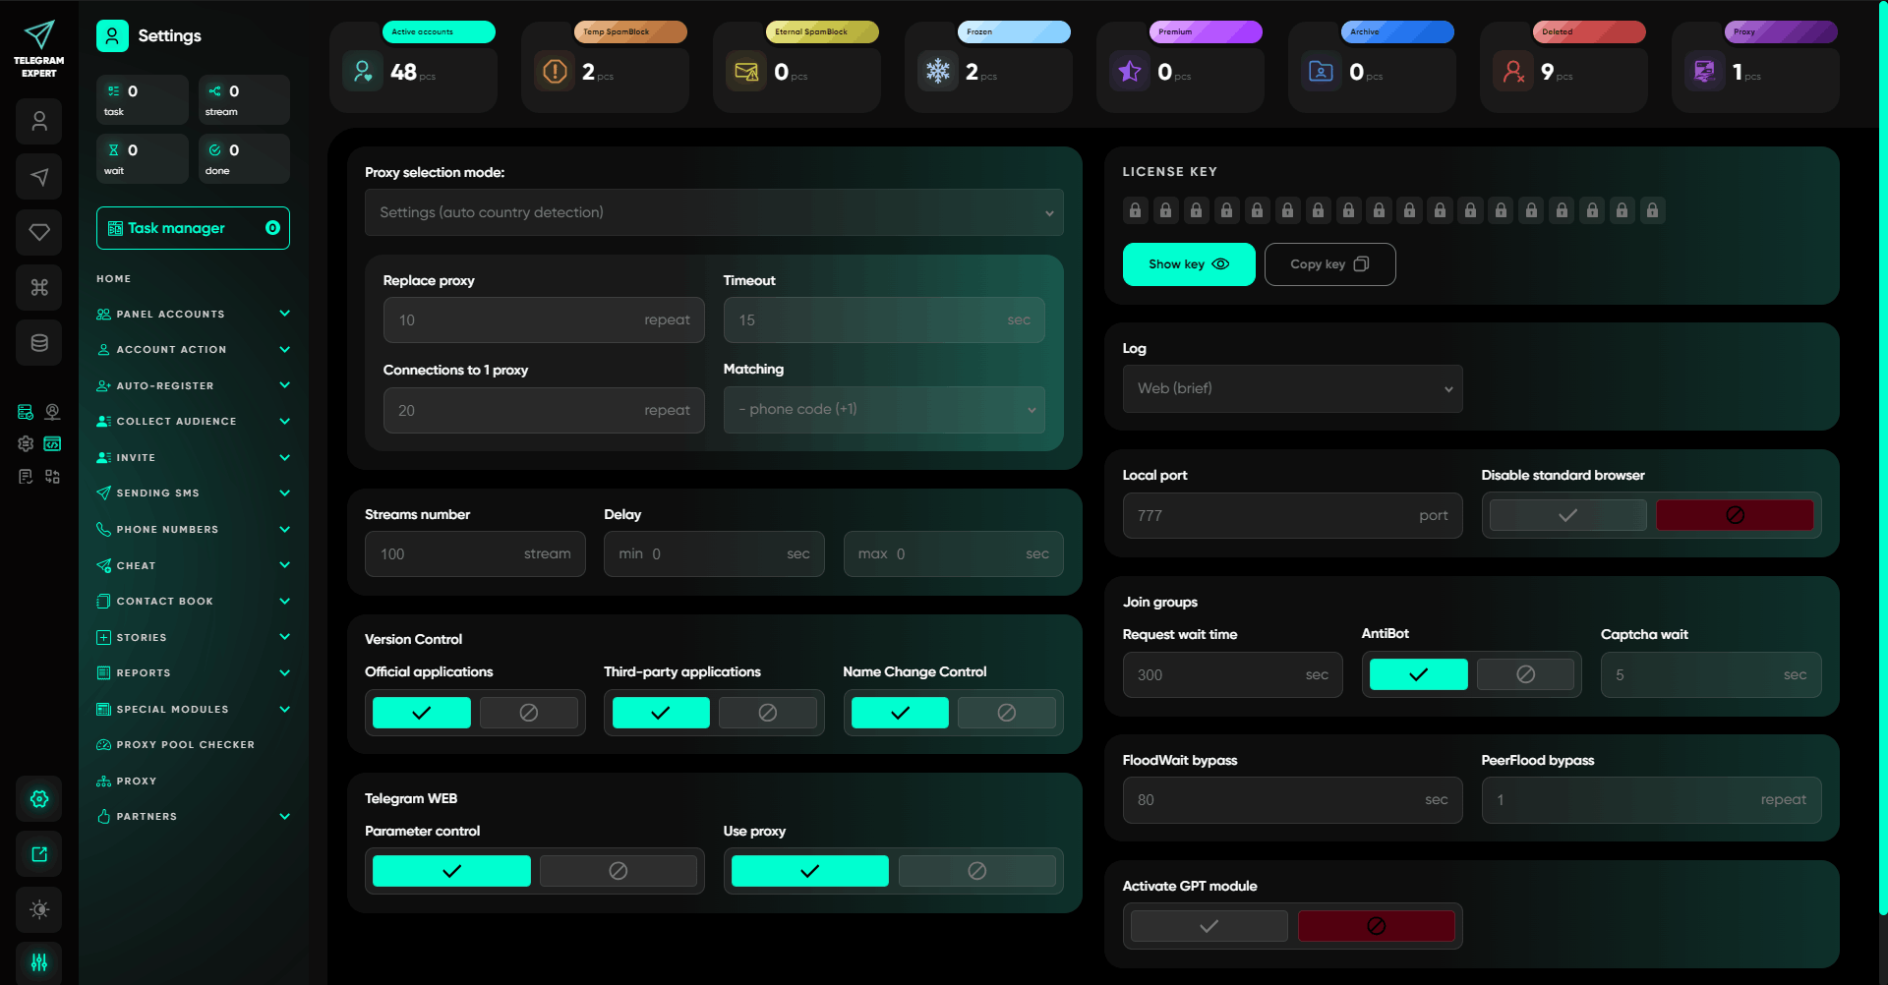The width and height of the screenshot is (1888, 985).
Task: Click the Premium star icon
Action: pyautogui.click(x=1130, y=72)
